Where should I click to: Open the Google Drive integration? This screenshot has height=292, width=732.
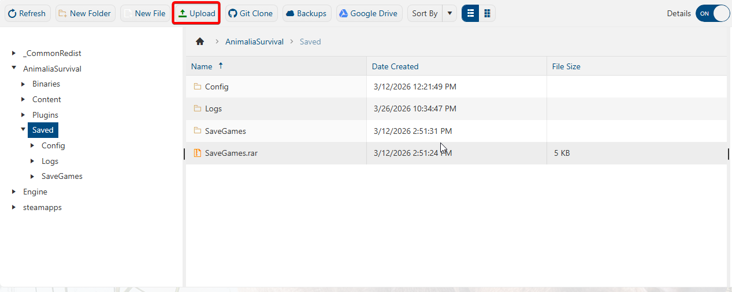(368, 13)
